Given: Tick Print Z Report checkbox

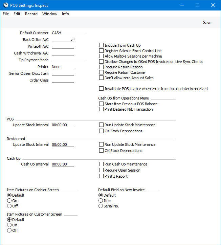Looking at the screenshot, I should (101, 176).
